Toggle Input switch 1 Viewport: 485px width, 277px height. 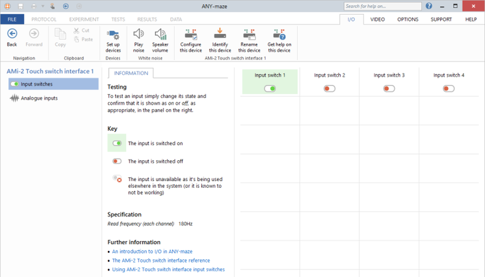pos(270,88)
